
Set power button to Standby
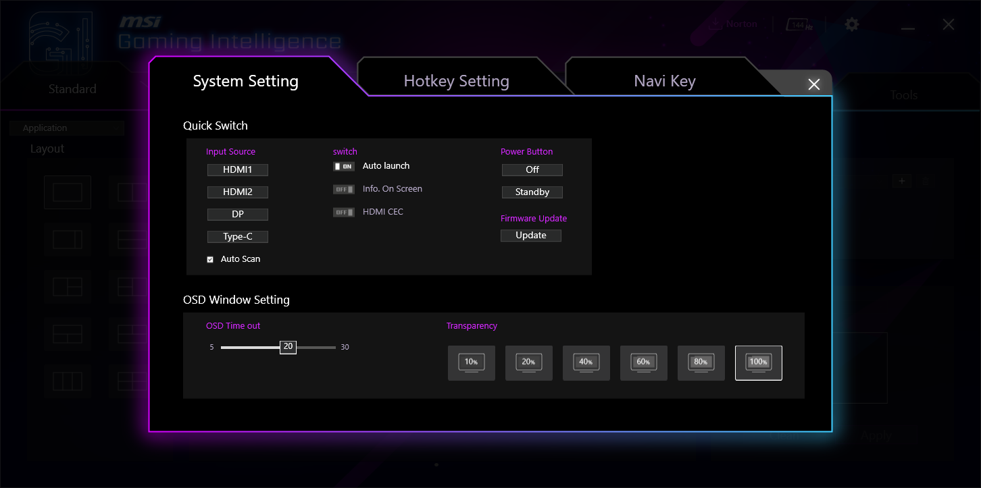[532, 192]
